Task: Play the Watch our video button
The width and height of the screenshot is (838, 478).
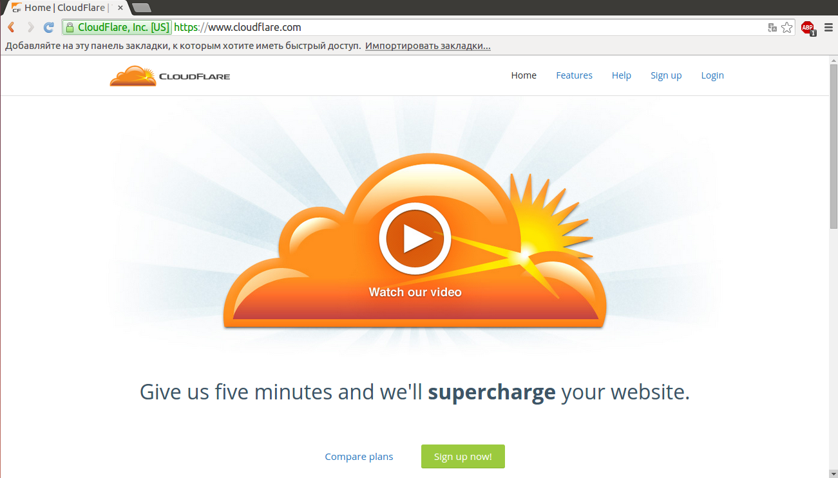Action: 415,239
